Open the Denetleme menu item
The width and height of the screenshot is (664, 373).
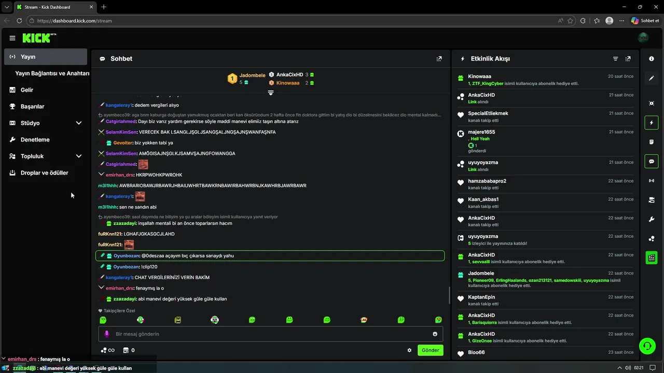[46, 140]
